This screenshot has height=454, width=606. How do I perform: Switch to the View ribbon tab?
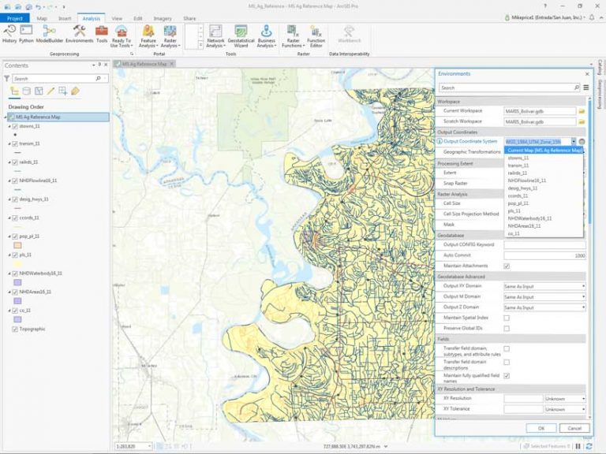pyautogui.click(x=117, y=18)
